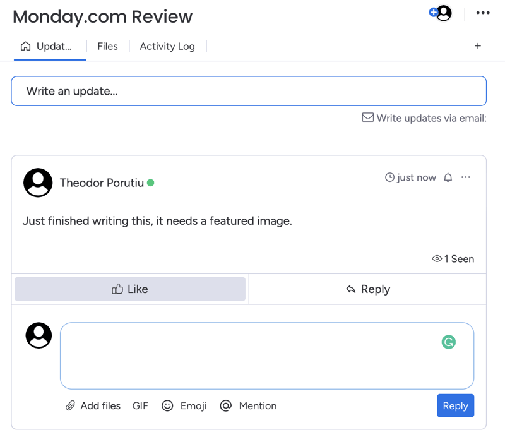
Task: Select the update text about the featured image
Action: (157, 221)
